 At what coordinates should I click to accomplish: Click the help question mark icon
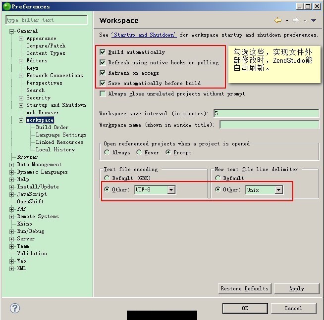click(x=15, y=308)
